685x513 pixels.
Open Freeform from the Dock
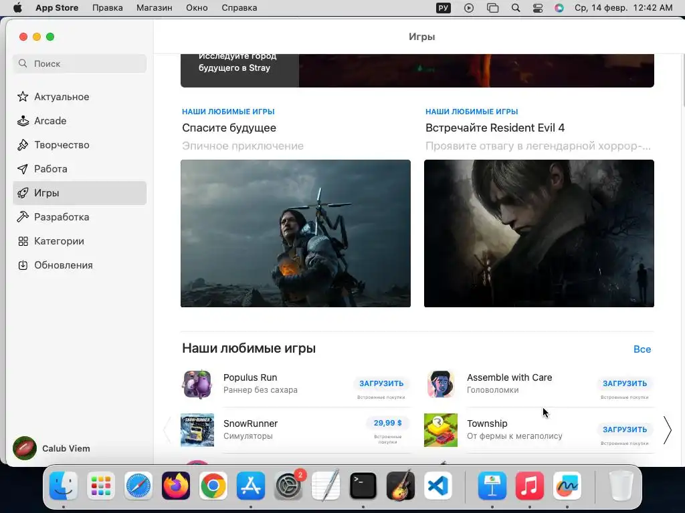(x=567, y=486)
